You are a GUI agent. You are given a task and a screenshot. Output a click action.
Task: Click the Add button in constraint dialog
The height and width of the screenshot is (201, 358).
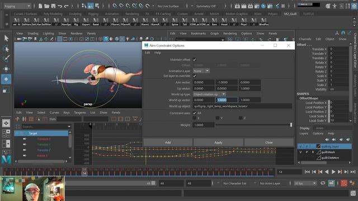click(x=168, y=142)
